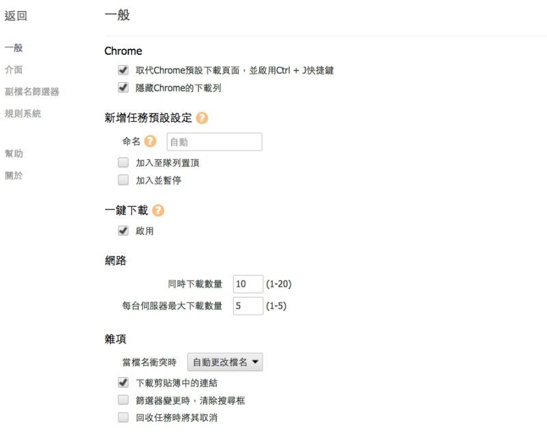The image size is (547, 438).
Task: Check 回收任務時將其取消 option
Action: click(123, 417)
